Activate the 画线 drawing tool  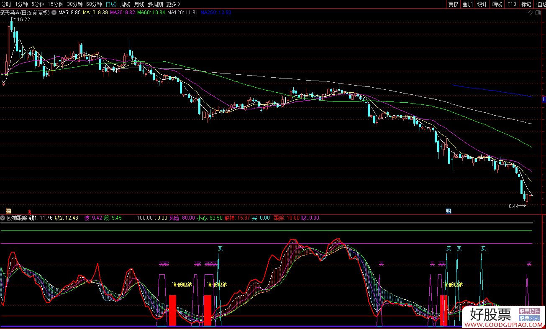(x=497, y=4)
